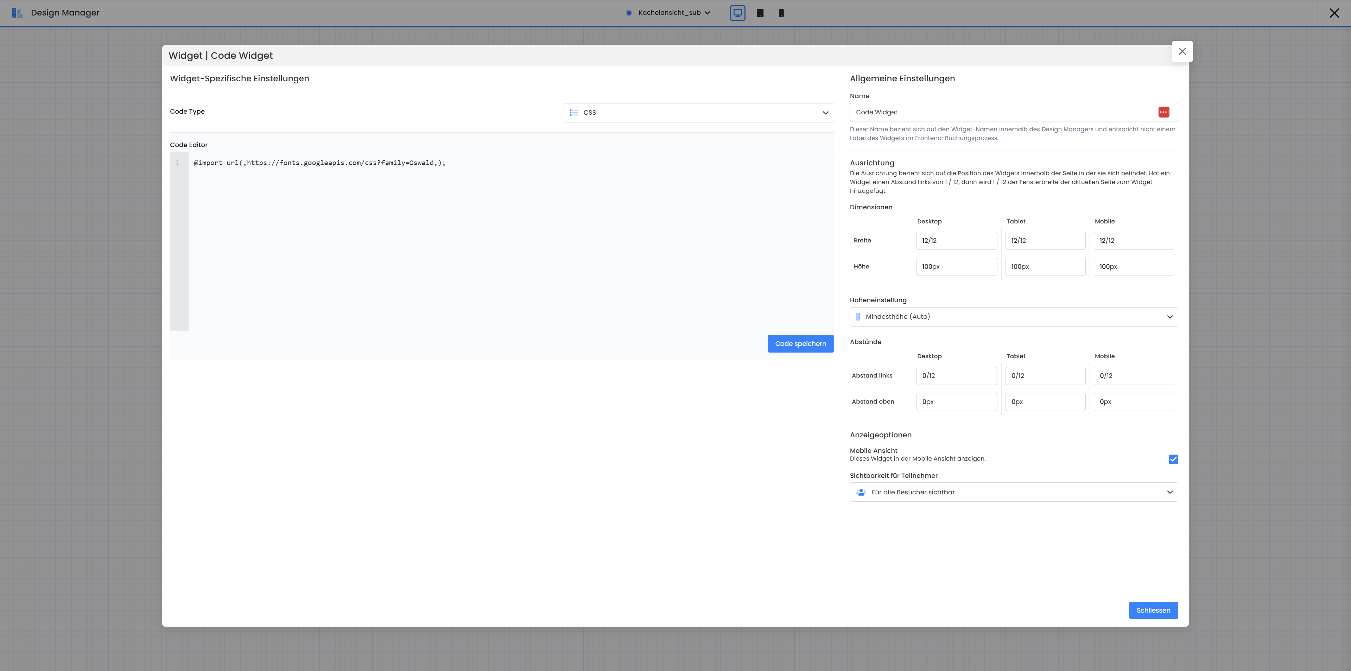Image resolution: width=1351 pixels, height=671 pixels.
Task: Switch to mobile preview icon
Action: click(x=781, y=13)
